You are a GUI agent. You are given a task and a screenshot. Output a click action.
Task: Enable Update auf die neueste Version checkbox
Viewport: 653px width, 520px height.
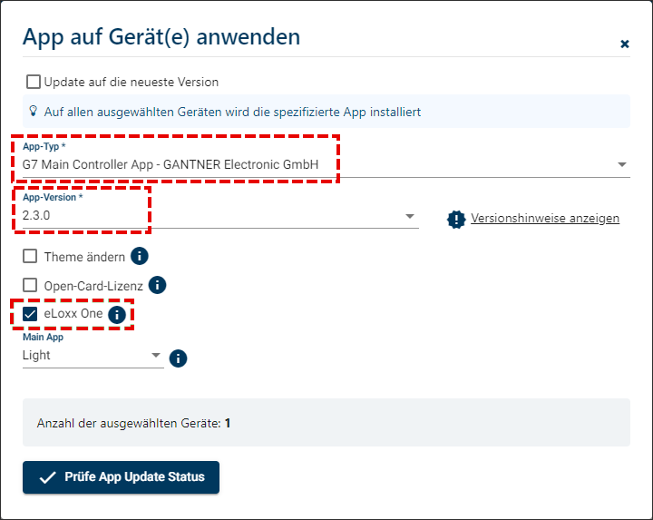click(x=34, y=82)
